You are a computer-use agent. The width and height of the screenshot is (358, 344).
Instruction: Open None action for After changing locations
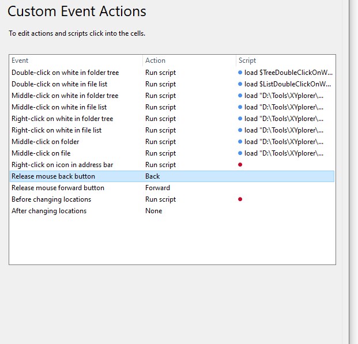coord(153,211)
